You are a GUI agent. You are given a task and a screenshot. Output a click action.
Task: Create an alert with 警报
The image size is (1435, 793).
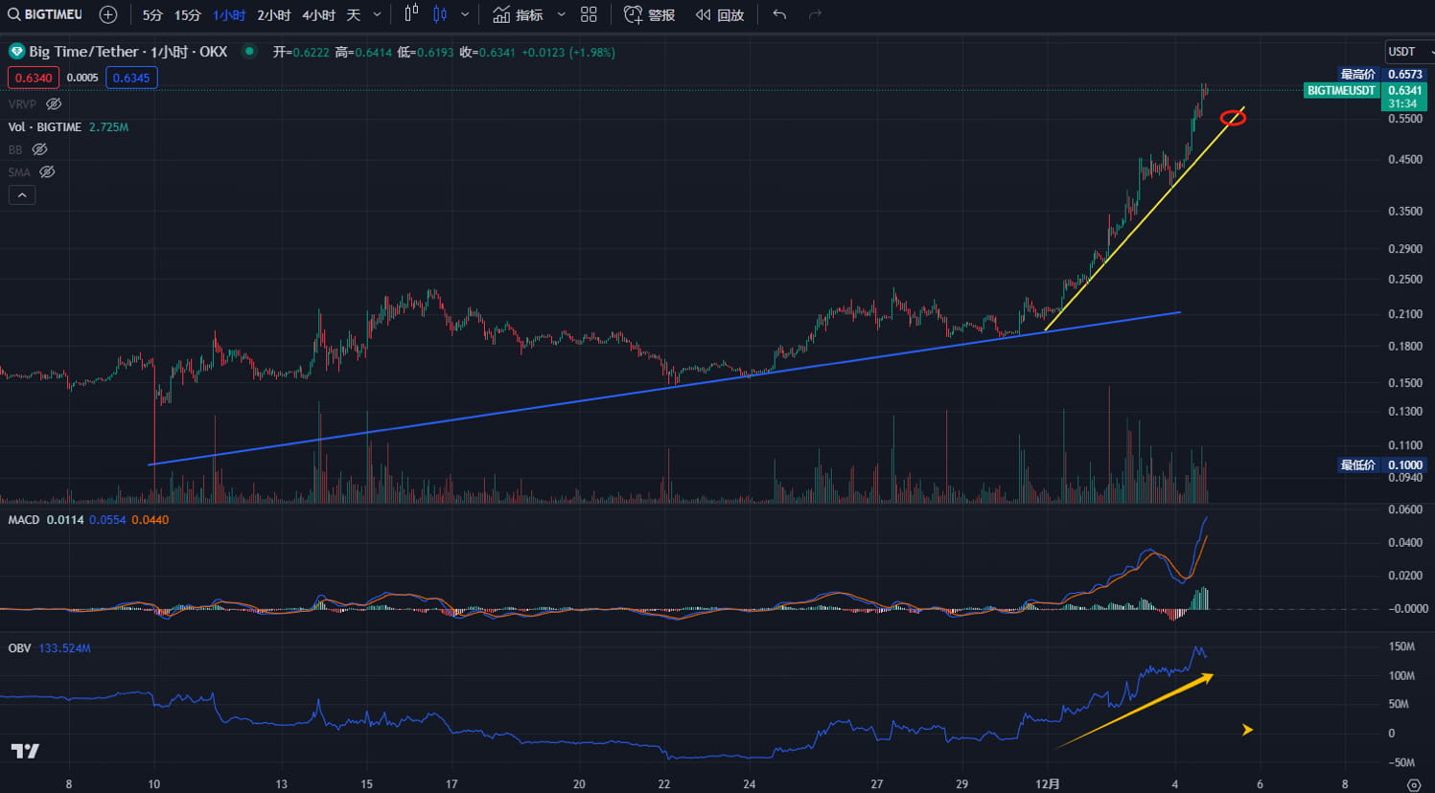tap(649, 15)
